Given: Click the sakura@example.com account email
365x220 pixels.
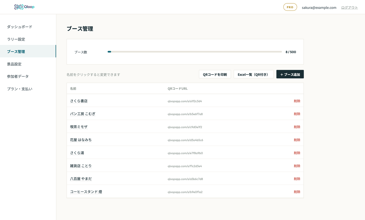Looking at the screenshot, I should pos(319,8).
